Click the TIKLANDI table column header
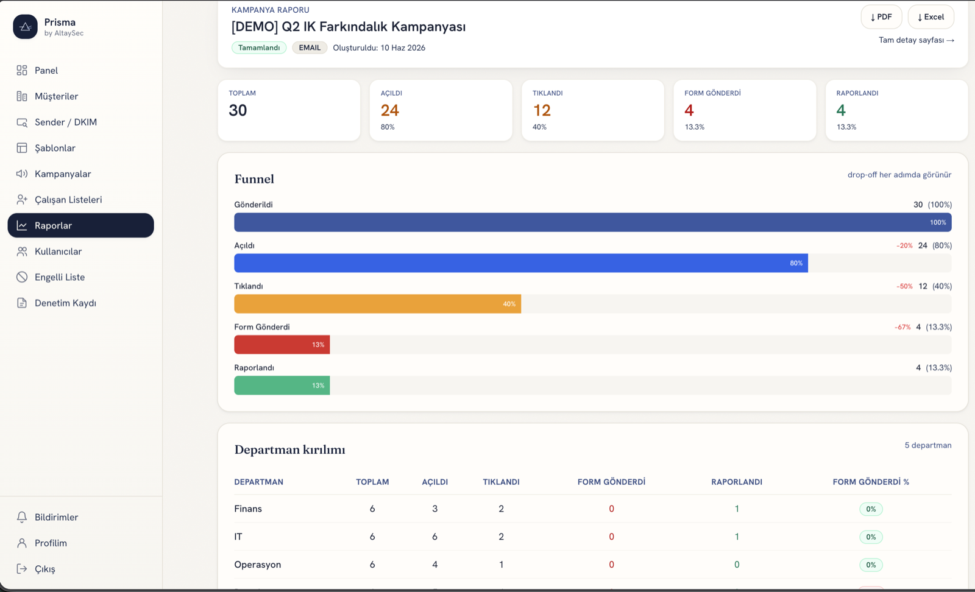 click(x=501, y=482)
